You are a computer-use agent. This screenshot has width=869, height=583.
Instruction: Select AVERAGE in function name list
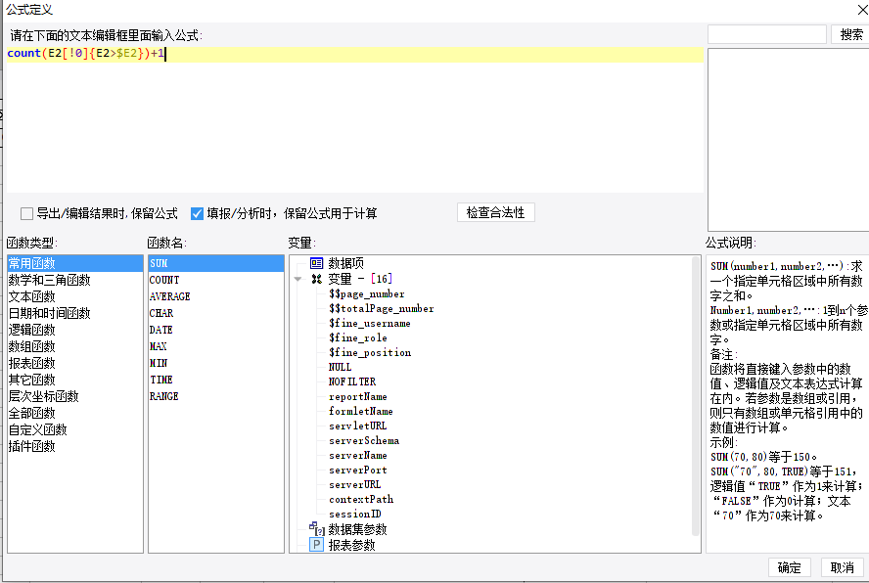coord(216,296)
